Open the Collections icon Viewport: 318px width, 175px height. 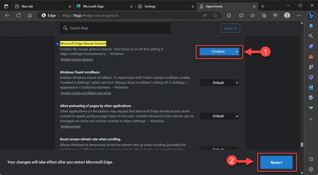pyautogui.click(x=264, y=15)
